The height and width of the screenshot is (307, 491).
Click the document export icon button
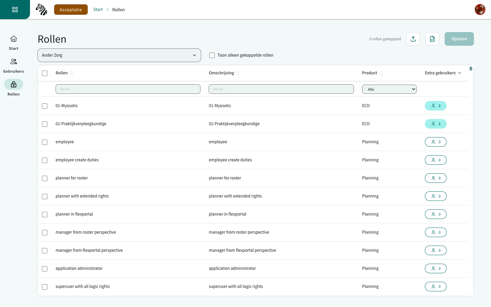tap(432, 39)
